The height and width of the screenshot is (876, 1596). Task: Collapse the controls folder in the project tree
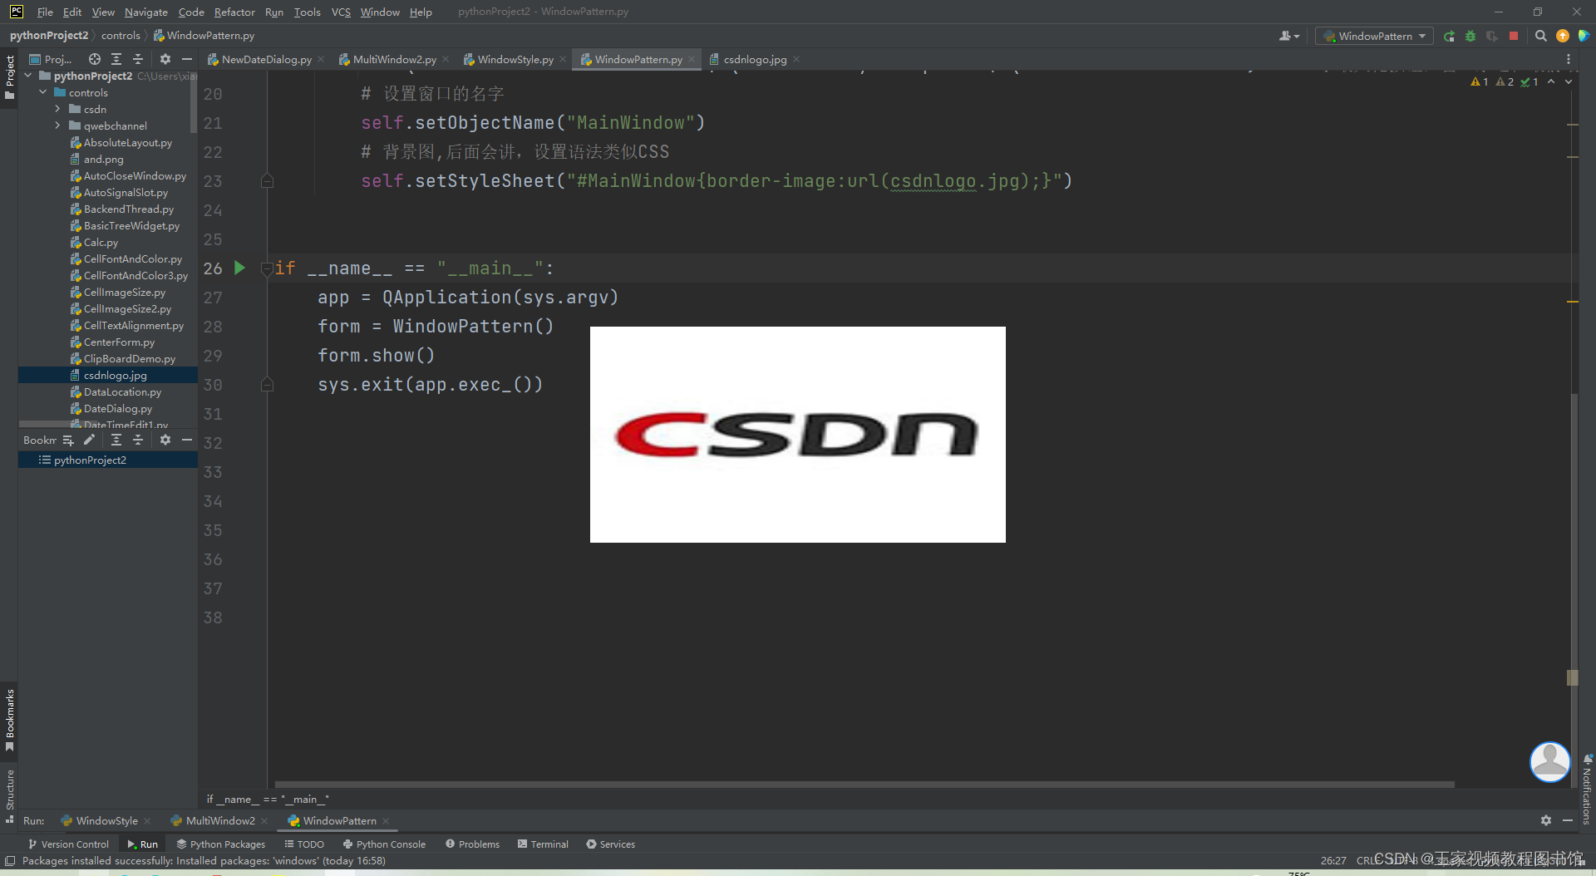(43, 92)
